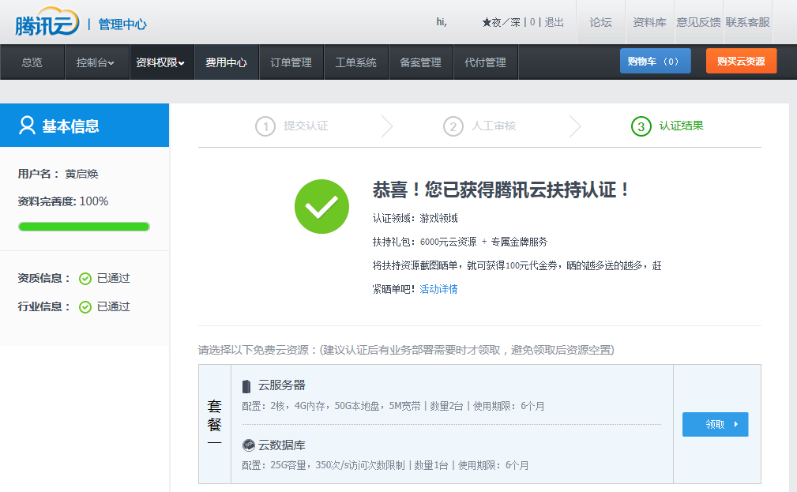Click the 云服务器 server icon
This screenshot has width=797, height=492.
pyautogui.click(x=246, y=386)
